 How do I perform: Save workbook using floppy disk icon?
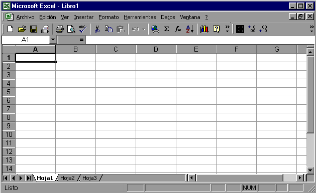(x=34, y=29)
